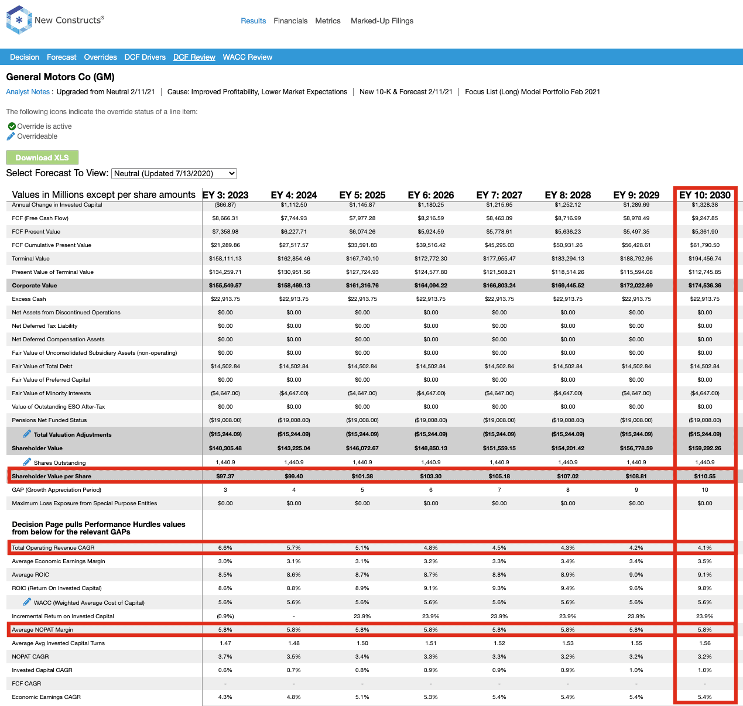This screenshot has height=706, width=743.
Task: Click the $8,666.31 FCF value for 2023
Action: 225,218
